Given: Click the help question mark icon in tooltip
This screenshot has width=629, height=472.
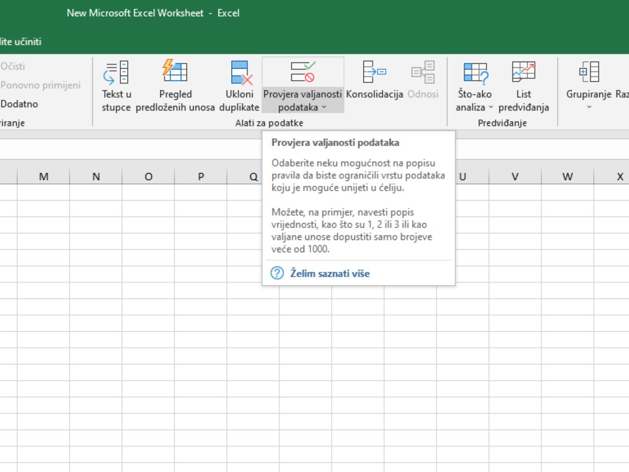Looking at the screenshot, I should pyautogui.click(x=277, y=273).
